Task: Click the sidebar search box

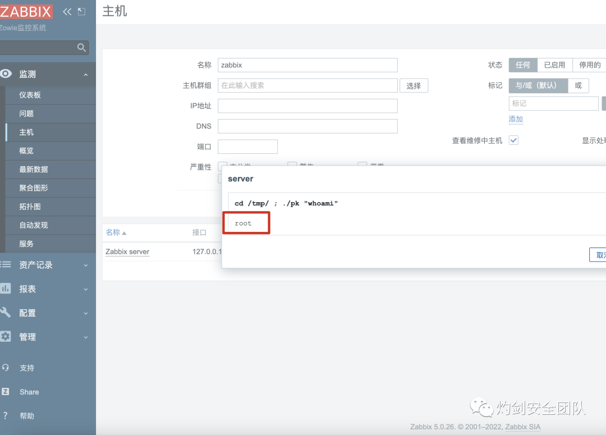Action: coord(44,48)
